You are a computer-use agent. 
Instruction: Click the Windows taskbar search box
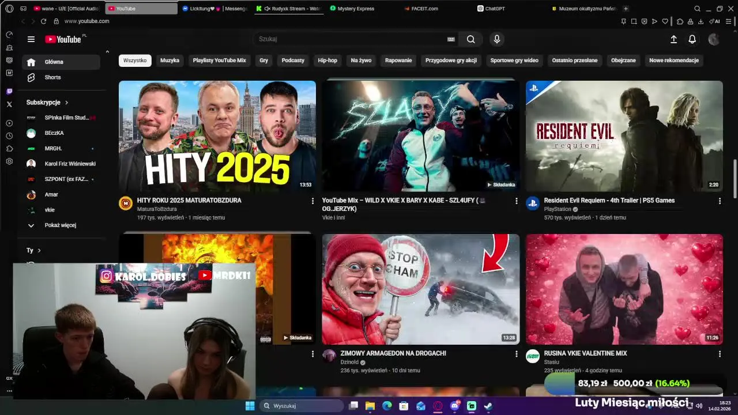point(301,406)
